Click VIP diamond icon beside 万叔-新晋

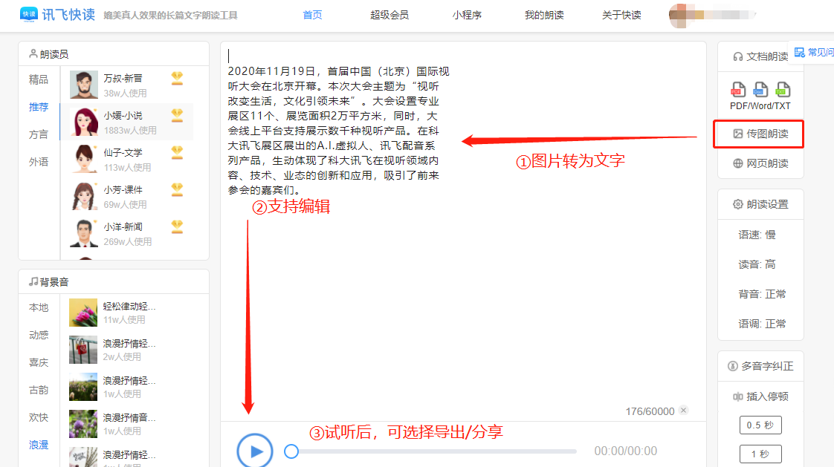177,78
